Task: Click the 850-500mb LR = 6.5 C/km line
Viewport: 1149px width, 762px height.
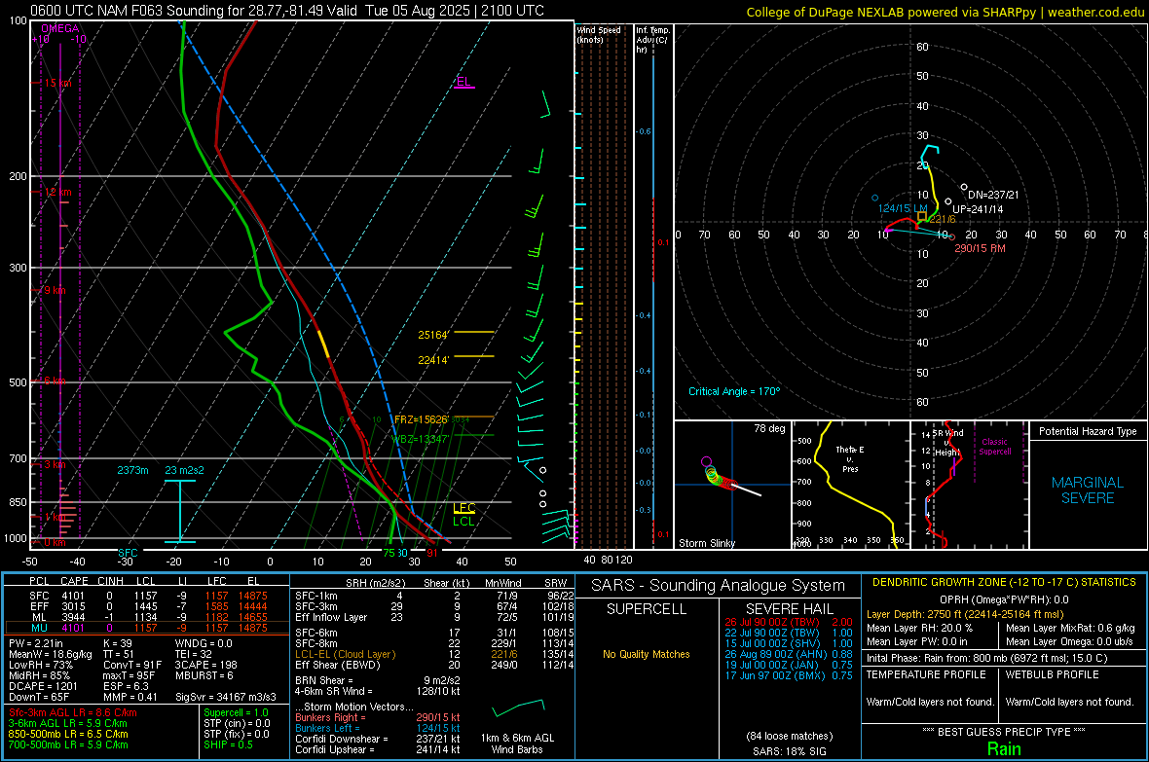Action: [x=68, y=734]
